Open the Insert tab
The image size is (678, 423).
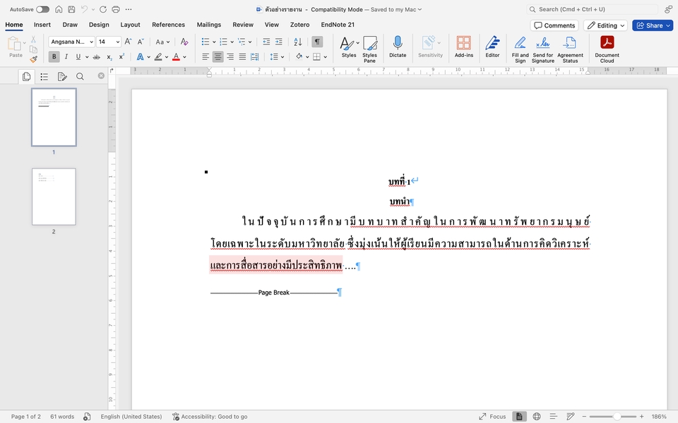pyautogui.click(x=42, y=25)
